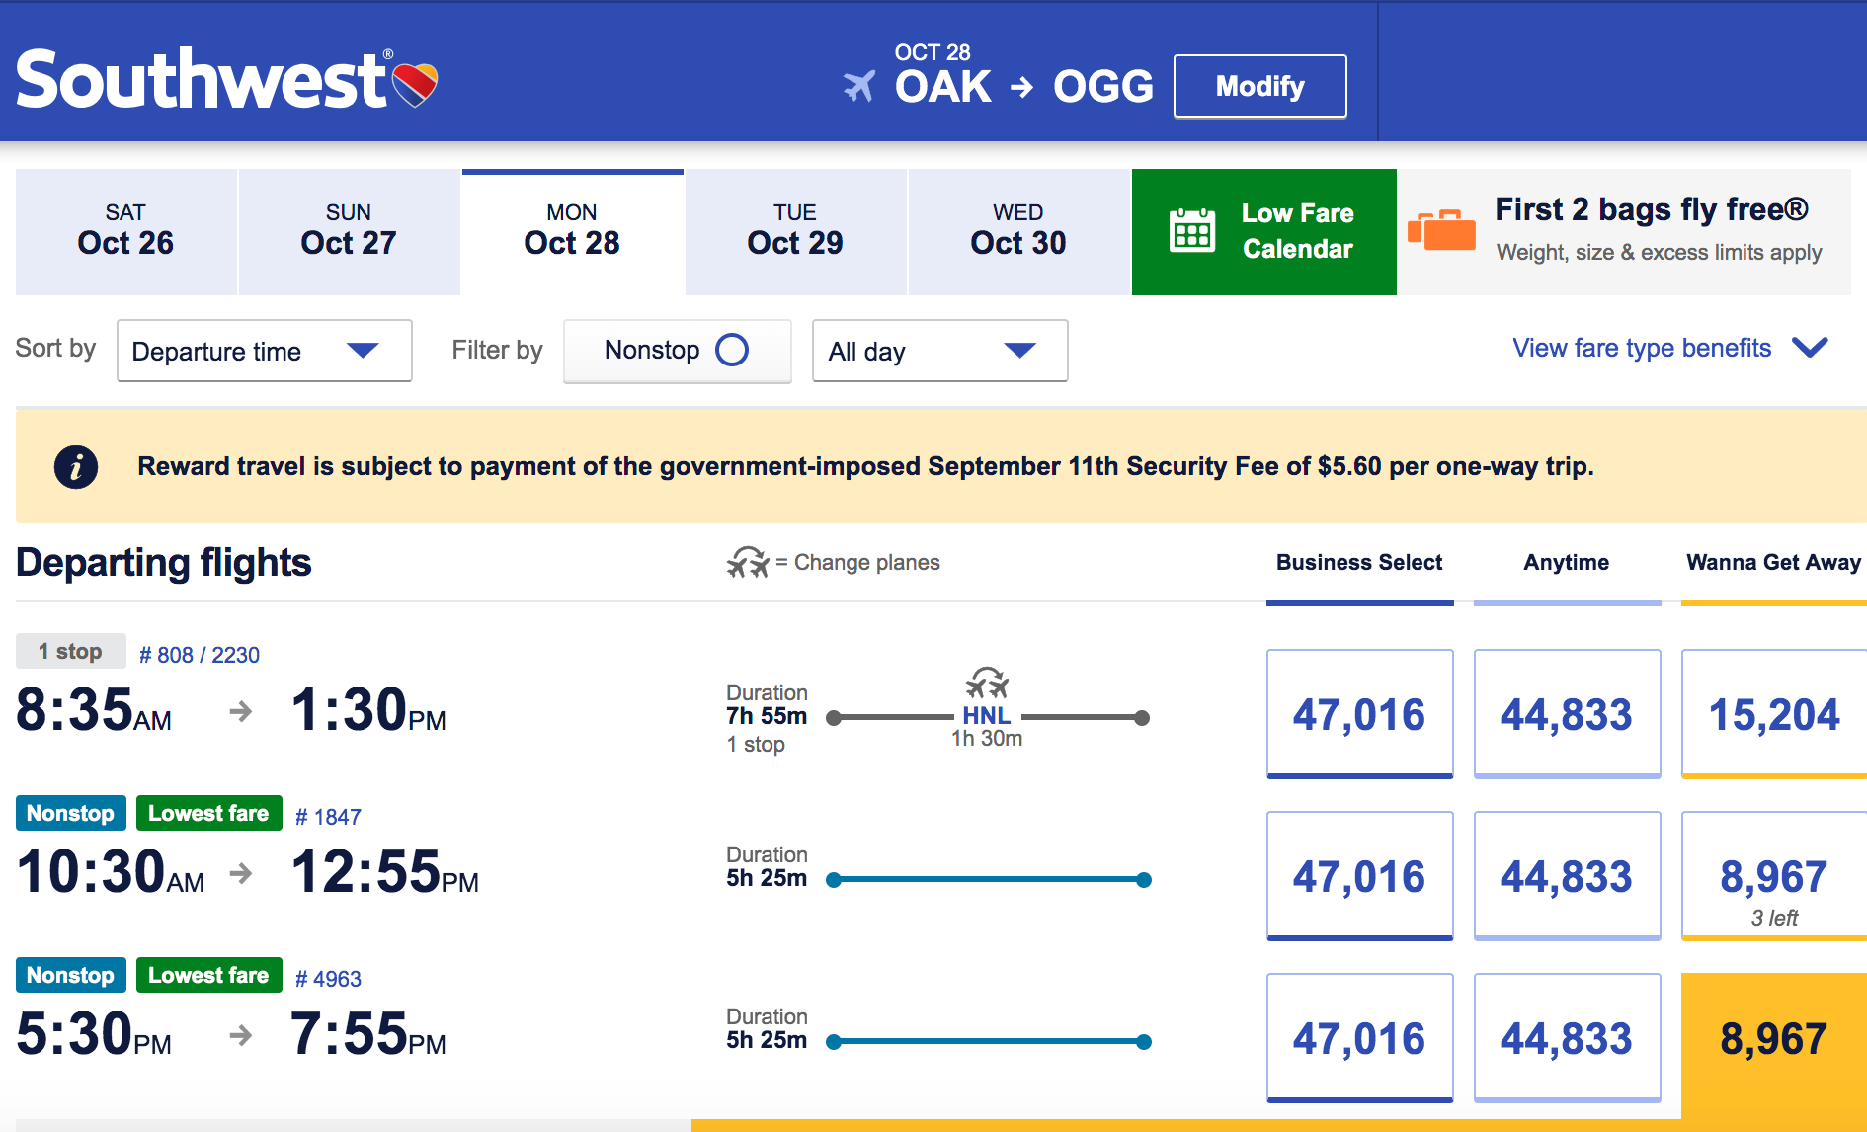Screen dimensions: 1867x1132
Task: Open the All day time filter dropdown
Action: click(939, 351)
